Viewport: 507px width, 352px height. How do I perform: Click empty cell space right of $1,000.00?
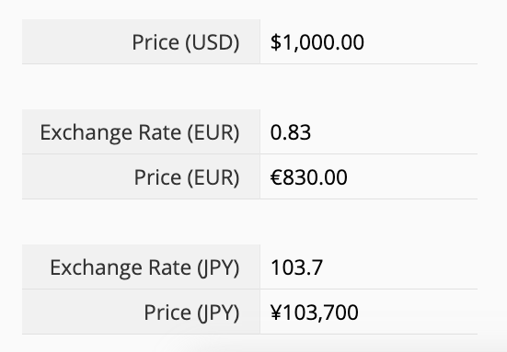[x=421, y=41]
